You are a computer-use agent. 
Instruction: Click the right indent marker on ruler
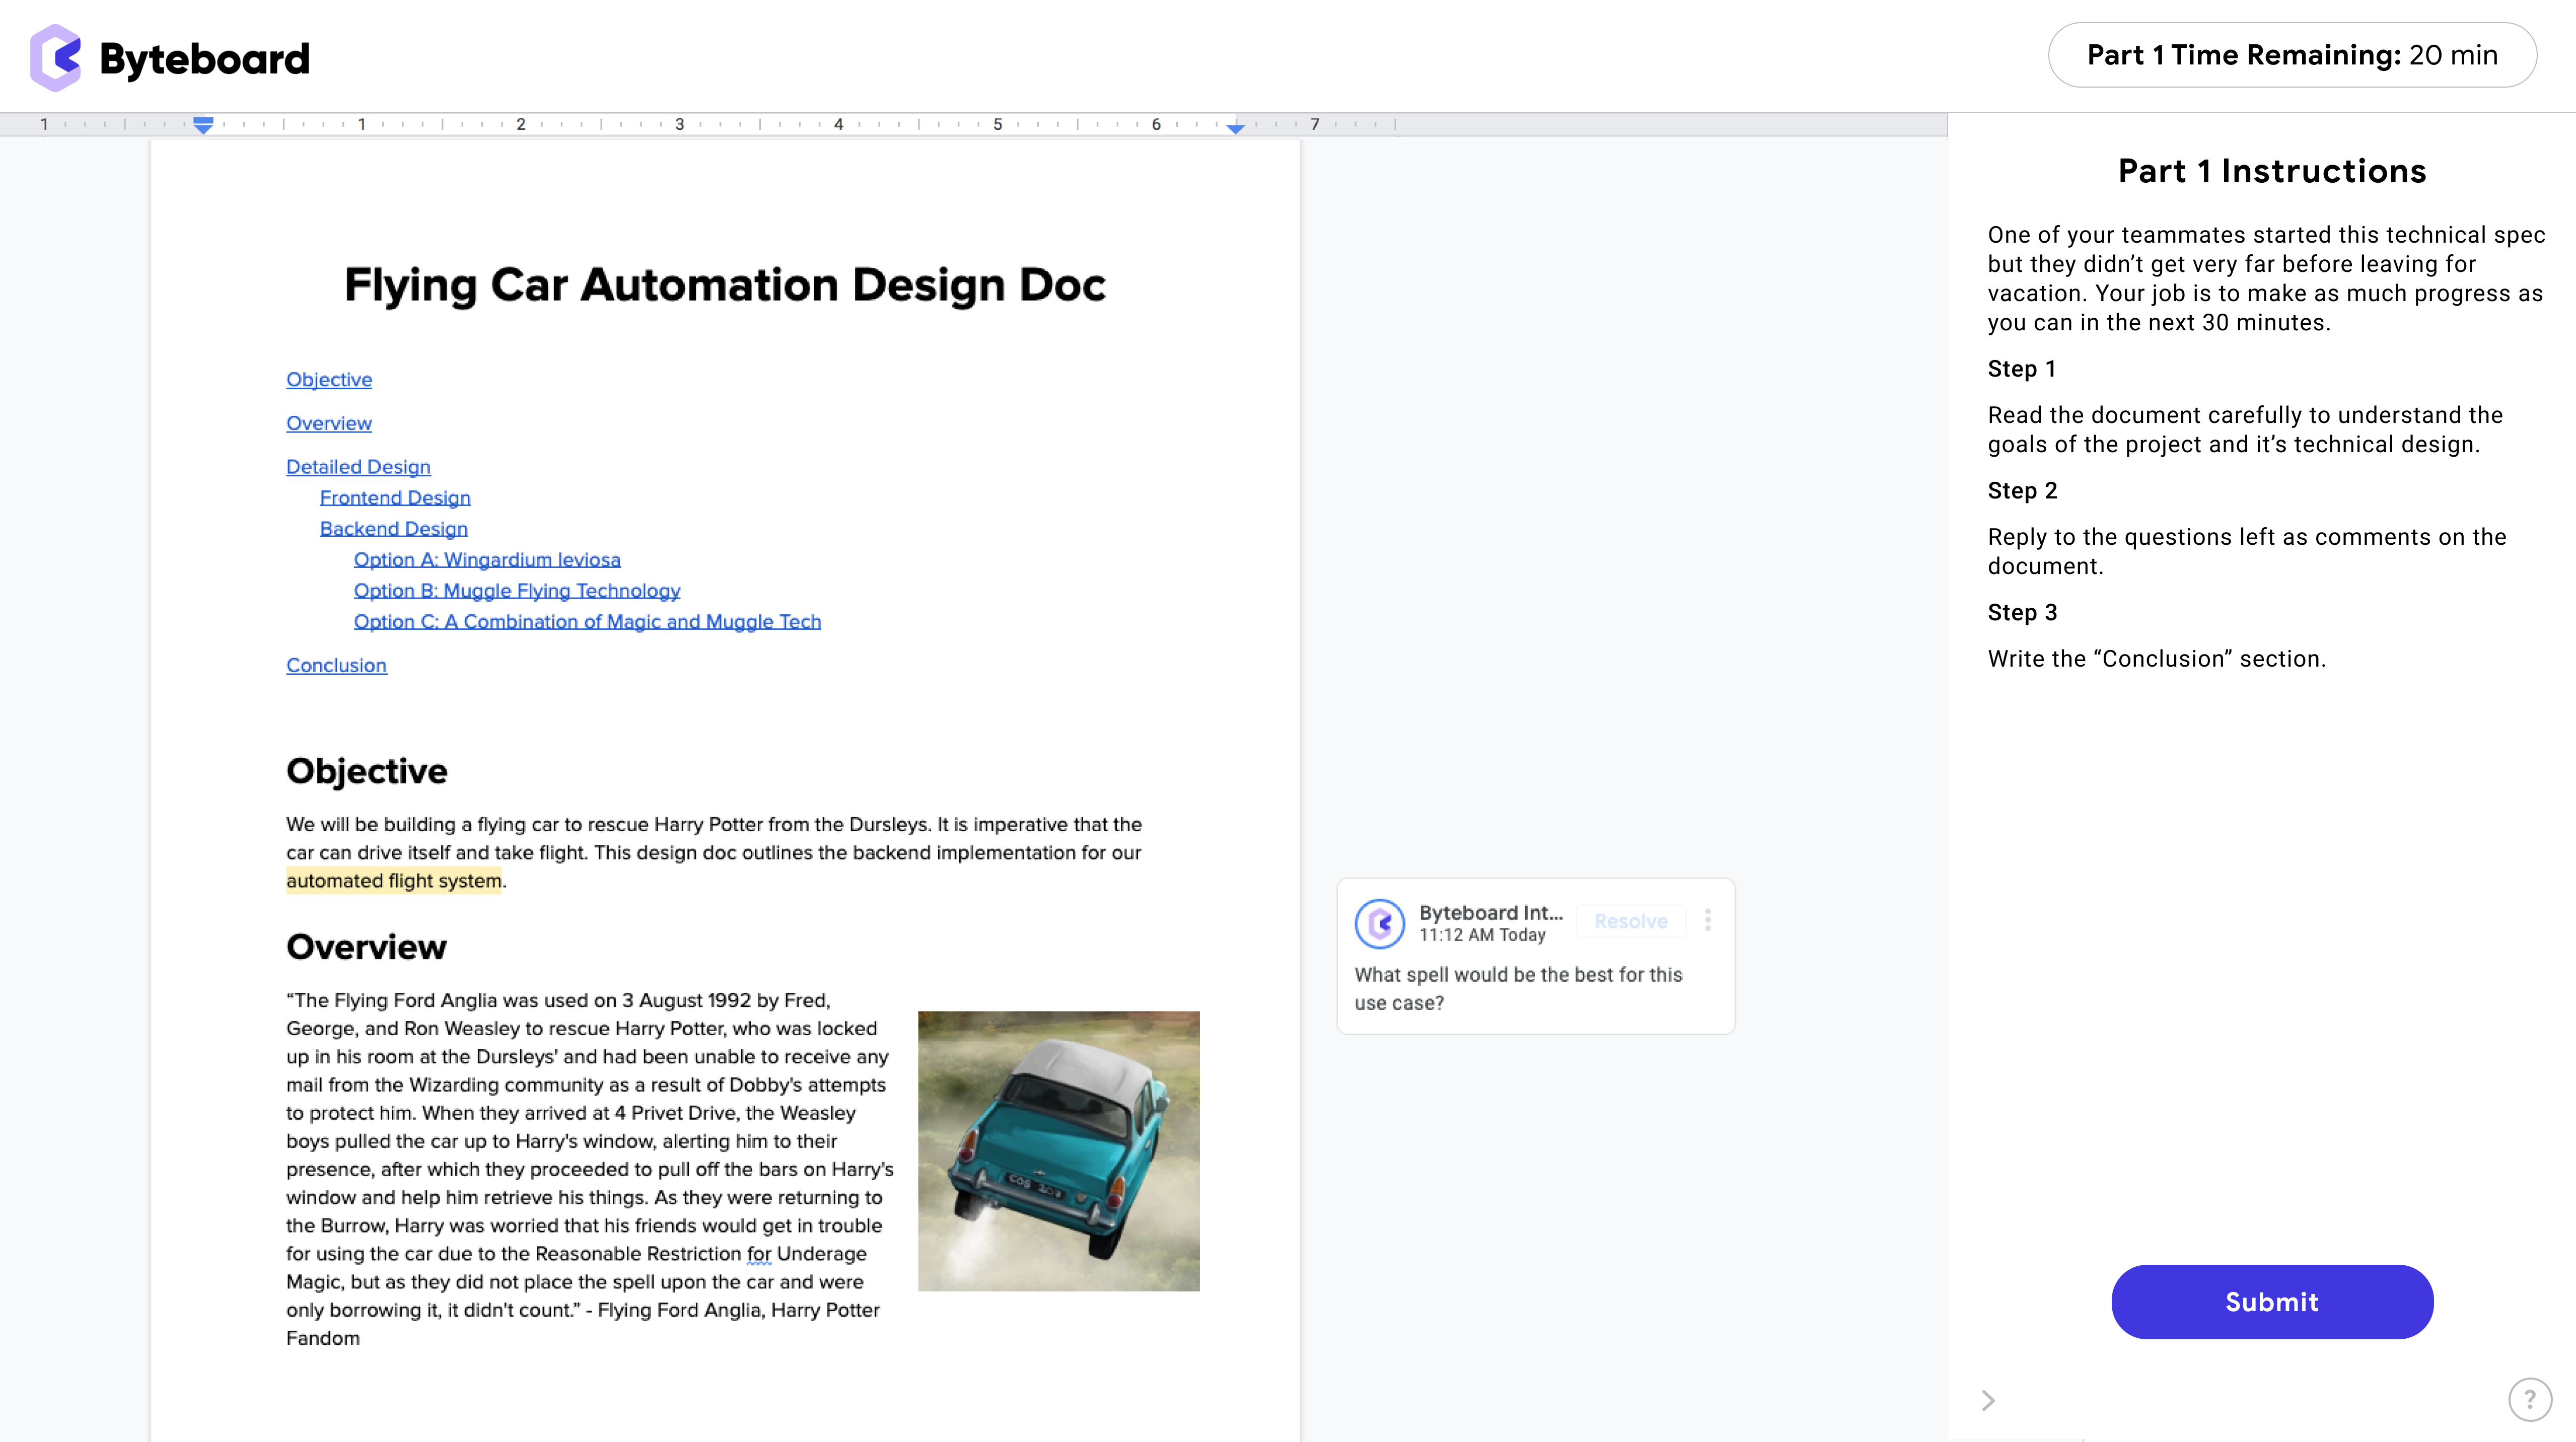[x=1235, y=127]
